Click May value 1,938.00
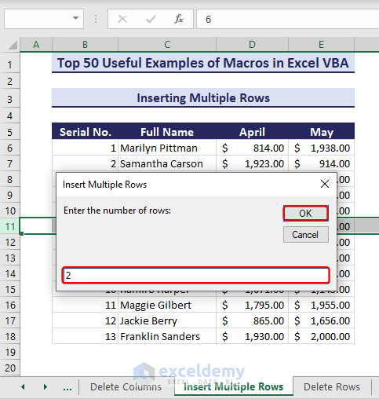This screenshot has height=399, width=379. (321, 148)
